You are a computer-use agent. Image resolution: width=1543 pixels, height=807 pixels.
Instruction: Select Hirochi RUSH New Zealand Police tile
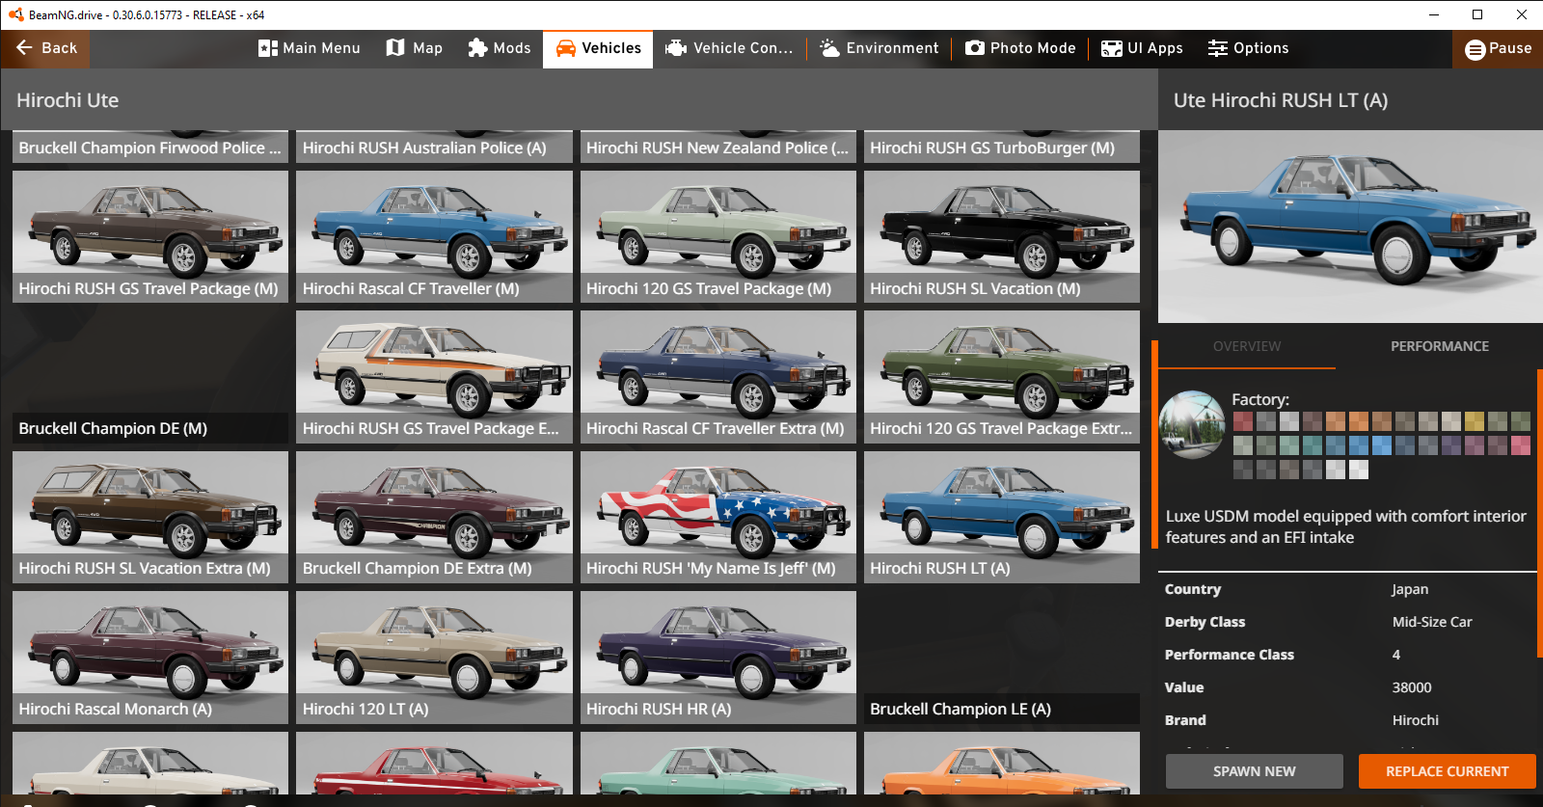pos(718,147)
